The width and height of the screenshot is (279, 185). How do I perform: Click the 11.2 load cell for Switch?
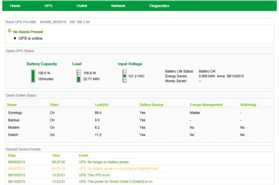[x=98, y=135]
